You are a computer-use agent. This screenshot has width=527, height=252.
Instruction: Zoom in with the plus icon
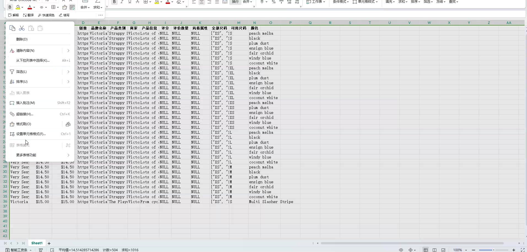pos(514,250)
